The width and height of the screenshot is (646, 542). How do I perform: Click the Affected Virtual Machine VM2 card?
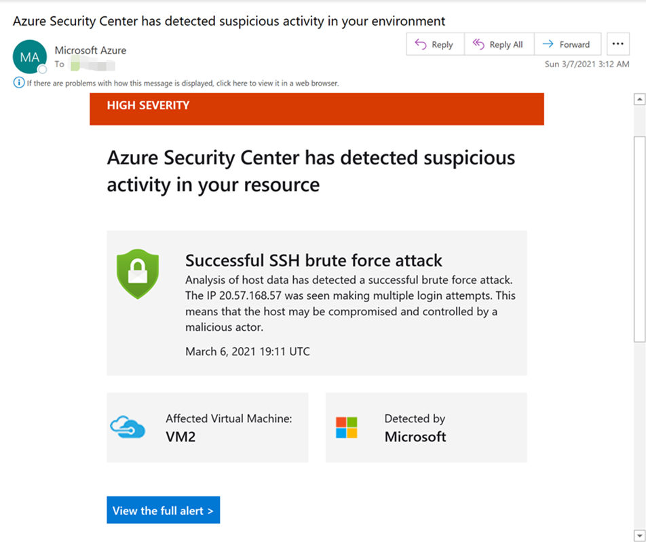coord(207,427)
